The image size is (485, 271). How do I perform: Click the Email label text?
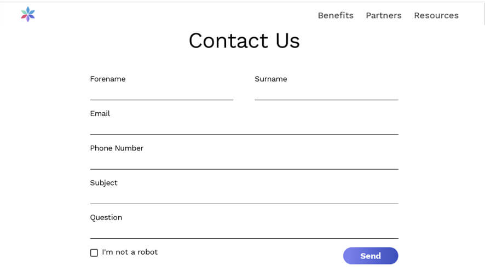click(100, 113)
